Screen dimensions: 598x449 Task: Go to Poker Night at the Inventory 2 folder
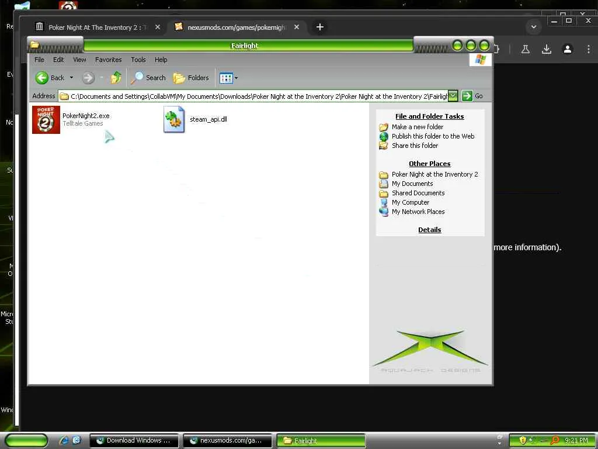[x=434, y=174]
